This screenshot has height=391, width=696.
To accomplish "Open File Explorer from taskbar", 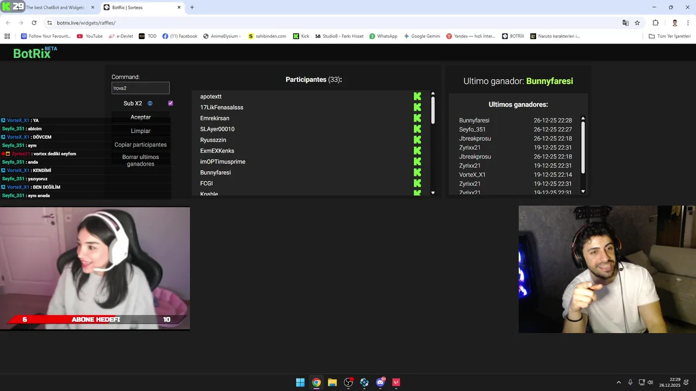I will [x=332, y=382].
